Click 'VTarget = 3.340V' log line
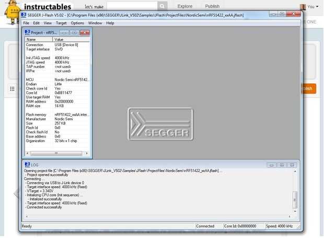This screenshot has height=238, width=324. 39,191
